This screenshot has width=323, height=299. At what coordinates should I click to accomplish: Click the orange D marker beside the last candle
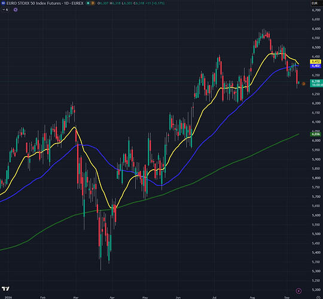pos(304,84)
